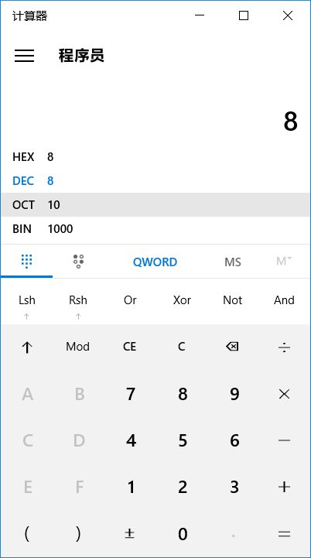Image resolution: width=311 pixels, height=558 pixels.
Task: Store value with MS button
Action: point(233,262)
